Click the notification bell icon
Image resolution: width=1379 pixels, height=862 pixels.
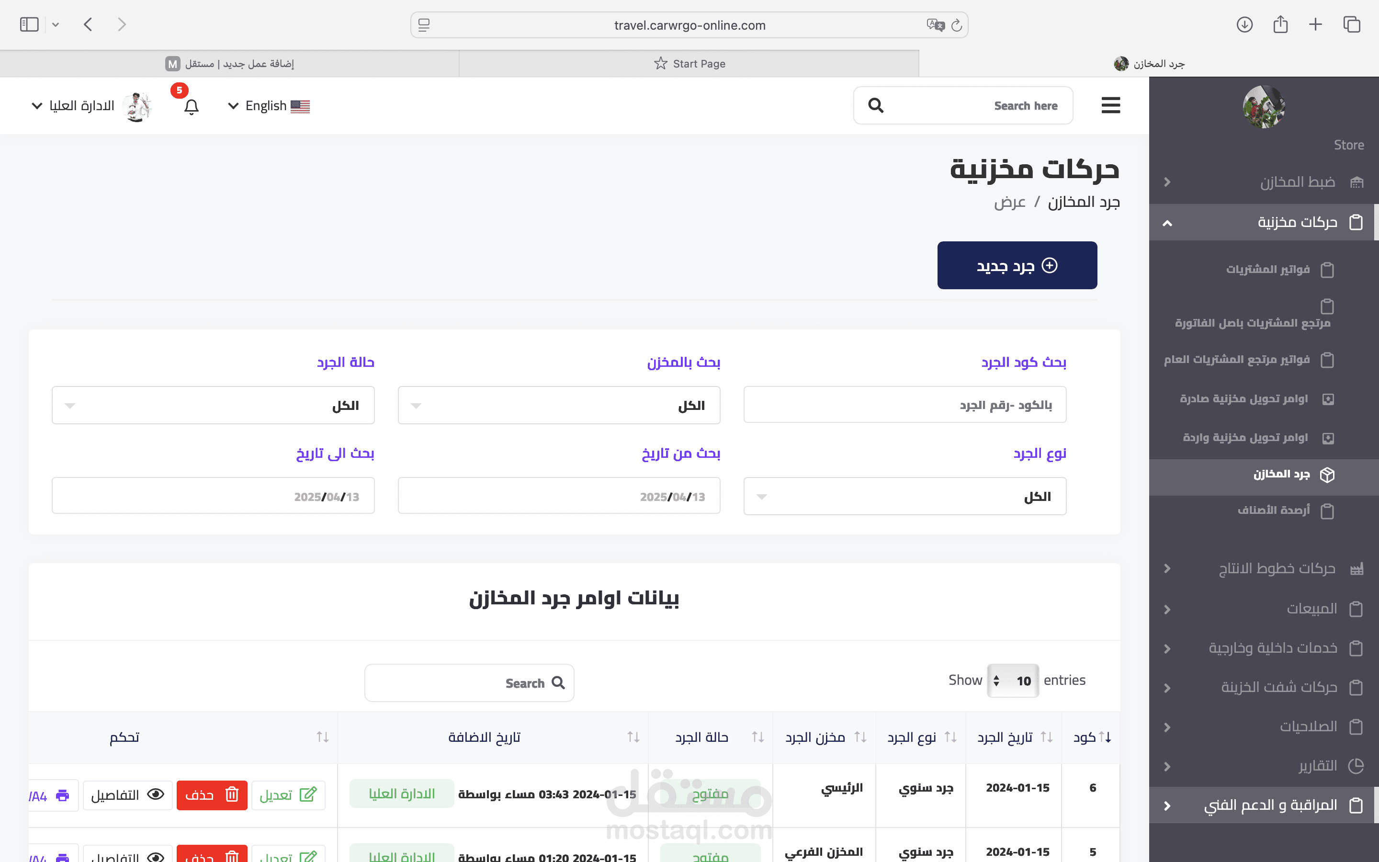point(192,107)
